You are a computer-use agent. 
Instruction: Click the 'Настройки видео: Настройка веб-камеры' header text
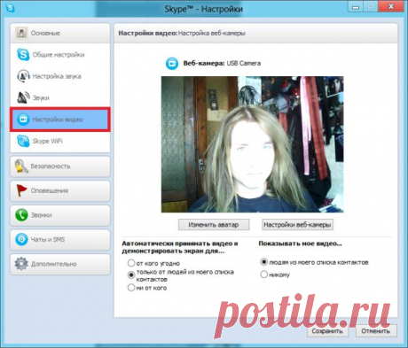(x=182, y=34)
